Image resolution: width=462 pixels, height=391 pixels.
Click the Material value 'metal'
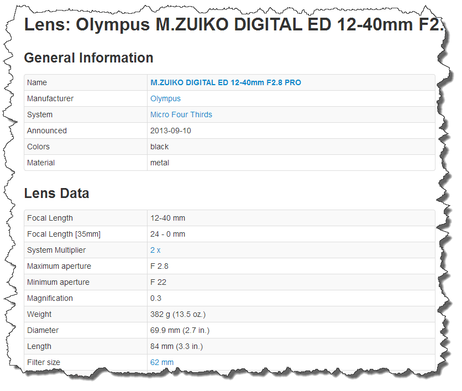pos(160,163)
